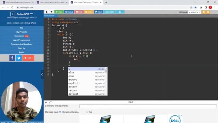This screenshot has width=218, height=123.
Task: Click the first orange icon beside the Language dropdown
Action: tap(204, 12)
